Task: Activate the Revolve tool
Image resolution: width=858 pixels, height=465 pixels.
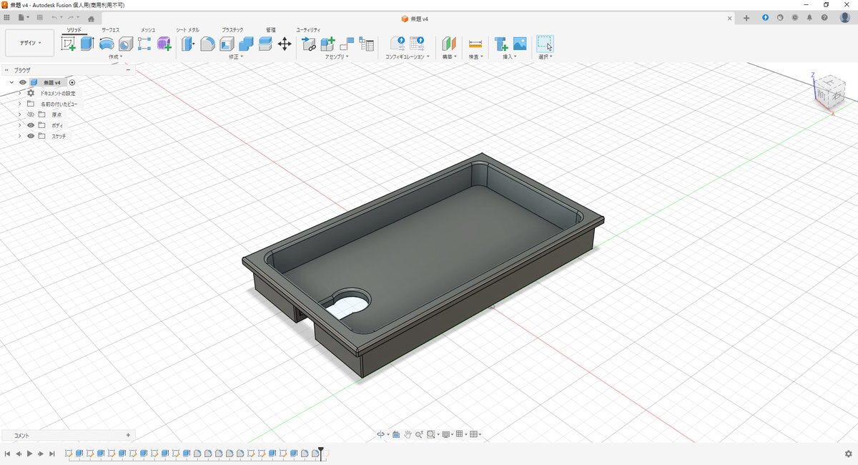Action: pyautogui.click(x=107, y=44)
